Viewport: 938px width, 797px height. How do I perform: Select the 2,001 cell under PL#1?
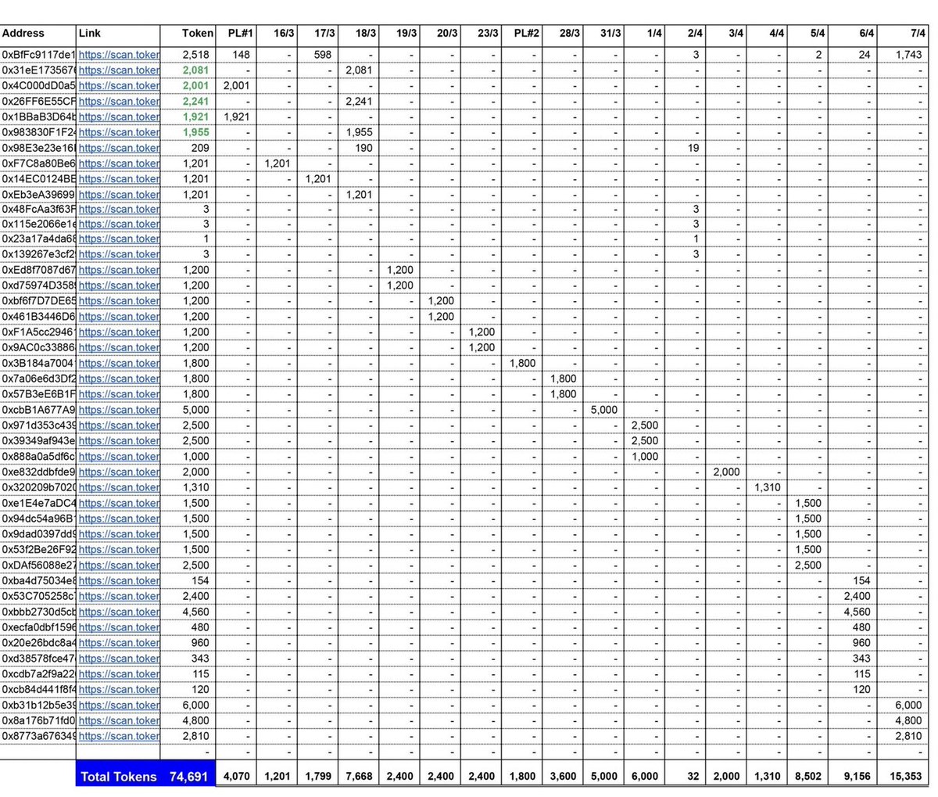click(x=236, y=85)
